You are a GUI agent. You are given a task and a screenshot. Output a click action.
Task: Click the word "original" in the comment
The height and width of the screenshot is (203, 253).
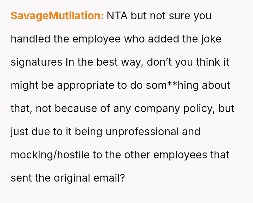point(73,178)
